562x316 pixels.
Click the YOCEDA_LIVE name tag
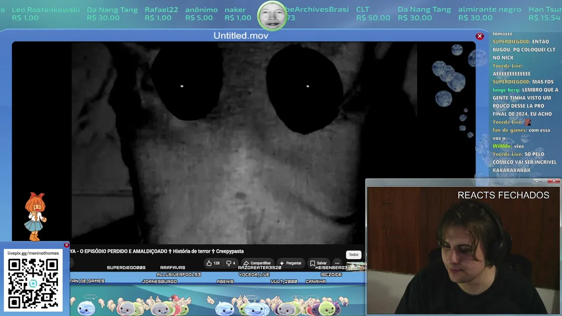pos(254,275)
